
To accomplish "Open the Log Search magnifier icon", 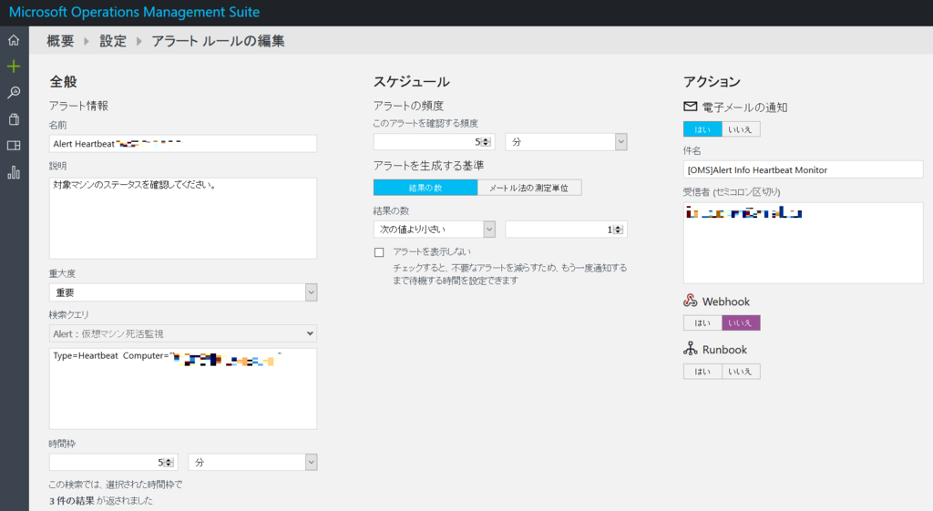I will pos(14,92).
